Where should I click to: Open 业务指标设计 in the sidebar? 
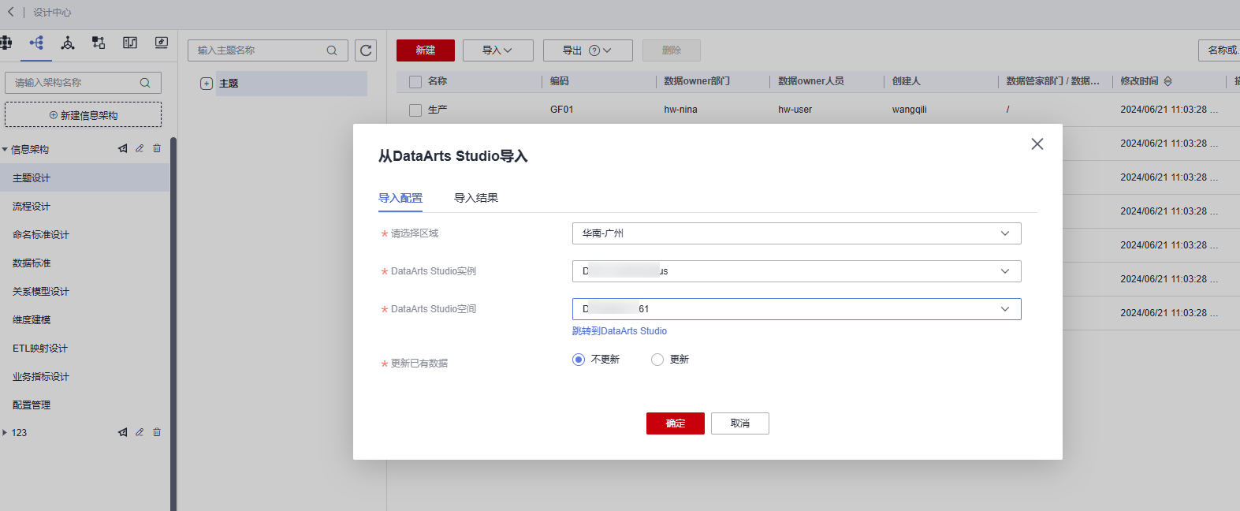point(84,377)
